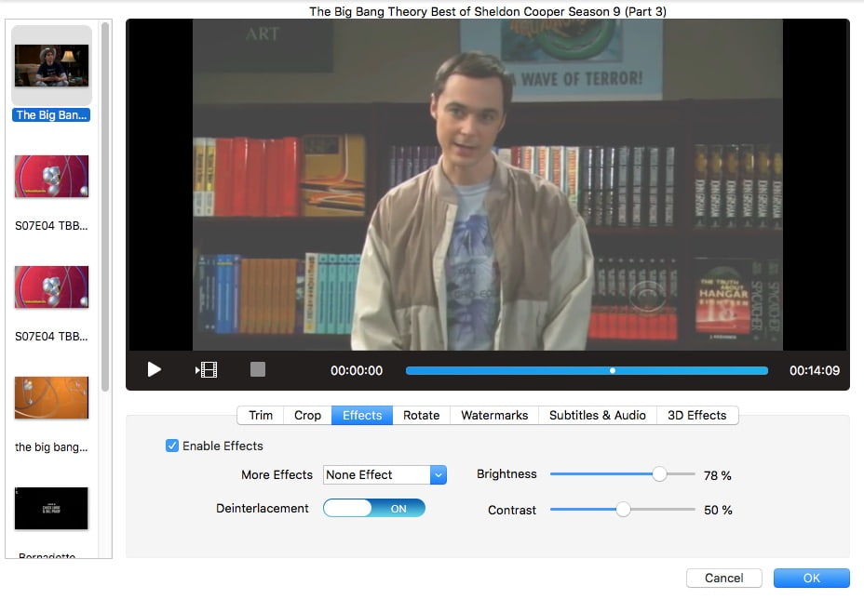Click the Brightness slider knob
This screenshot has height=599, width=864.
(659, 474)
